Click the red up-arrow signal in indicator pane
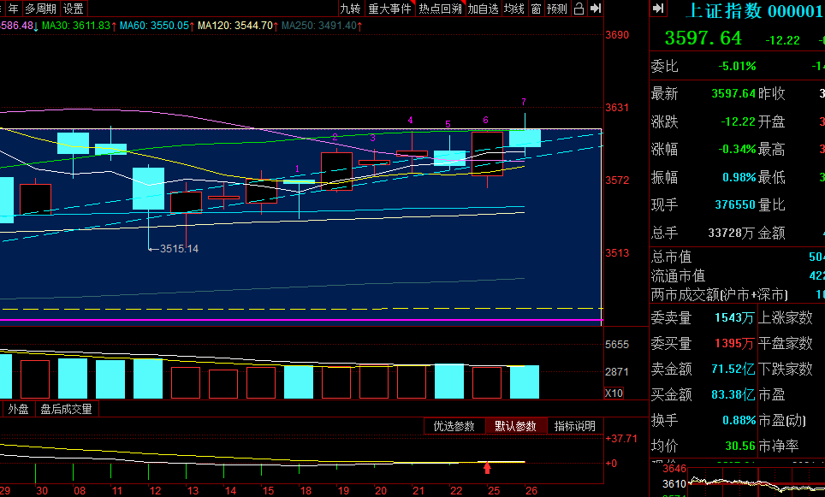The image size is (825, 497). pyautogui.click(x=487, y=467)
